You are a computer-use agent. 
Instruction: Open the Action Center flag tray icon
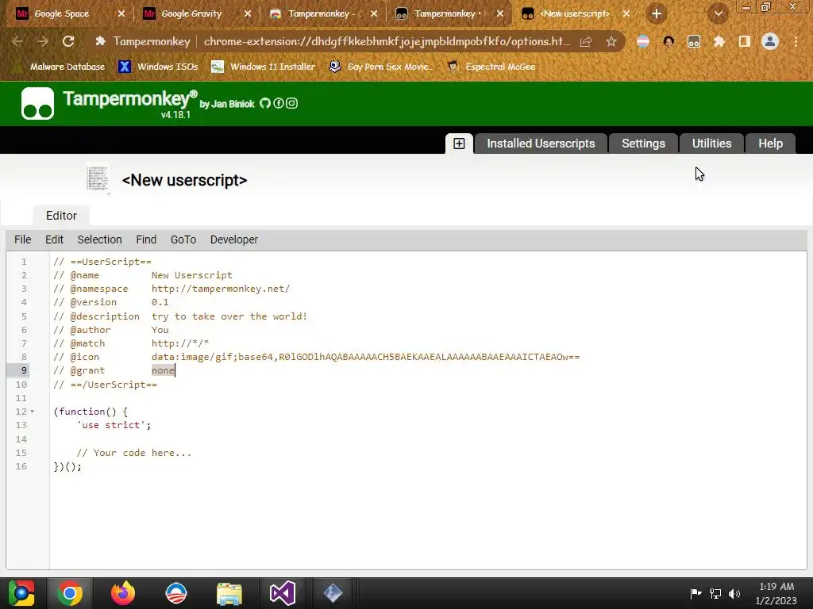tap(695, 593)
